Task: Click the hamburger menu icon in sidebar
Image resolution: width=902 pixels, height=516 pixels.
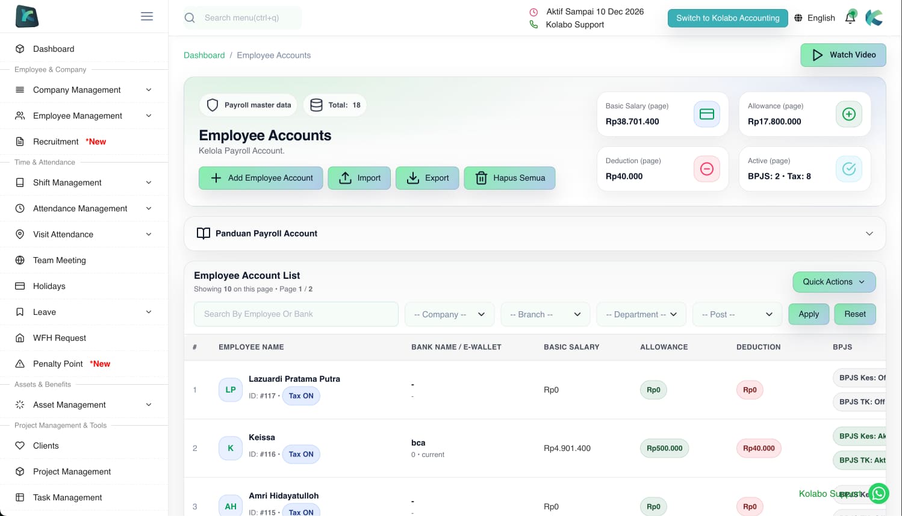Action: [147, 16]
